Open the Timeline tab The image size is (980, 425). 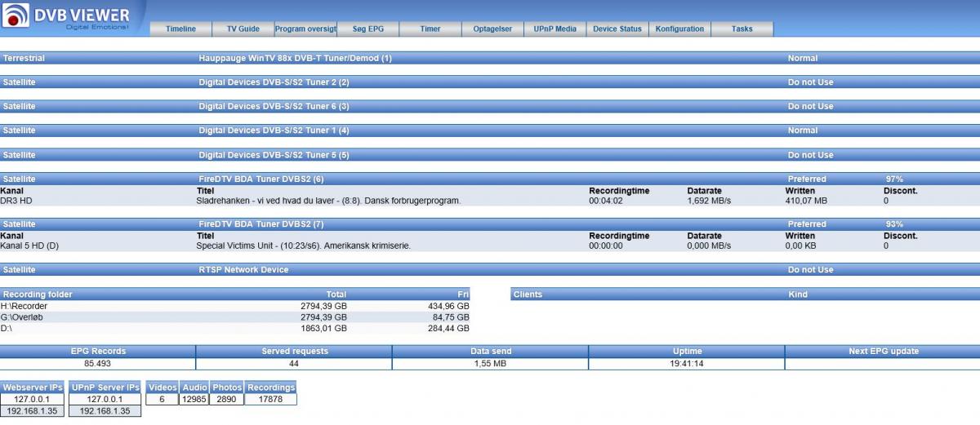tap(180, 29)
